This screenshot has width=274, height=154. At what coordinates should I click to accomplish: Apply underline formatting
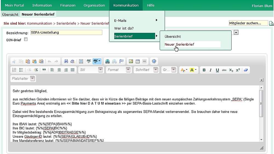[217, 70]
